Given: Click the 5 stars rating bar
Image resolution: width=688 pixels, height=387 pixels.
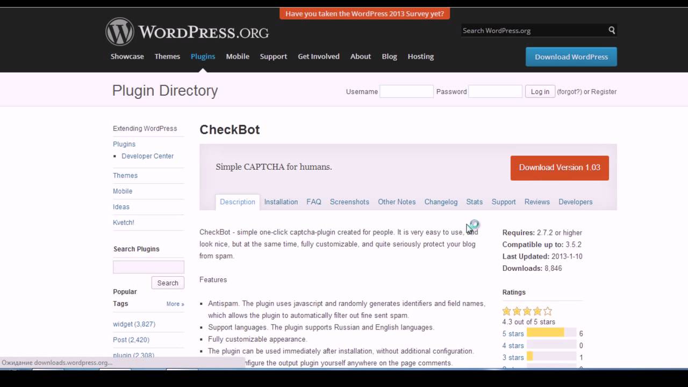Looking at the screenshot, I should point(551,333).
